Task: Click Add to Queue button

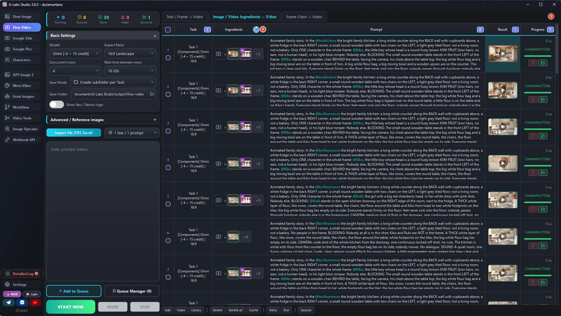Action: [x=74, y=291]
